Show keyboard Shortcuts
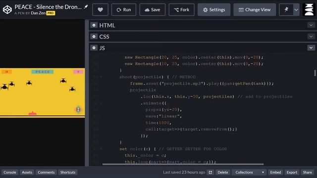This screenshot has height=178, width=317. [68, 173]
